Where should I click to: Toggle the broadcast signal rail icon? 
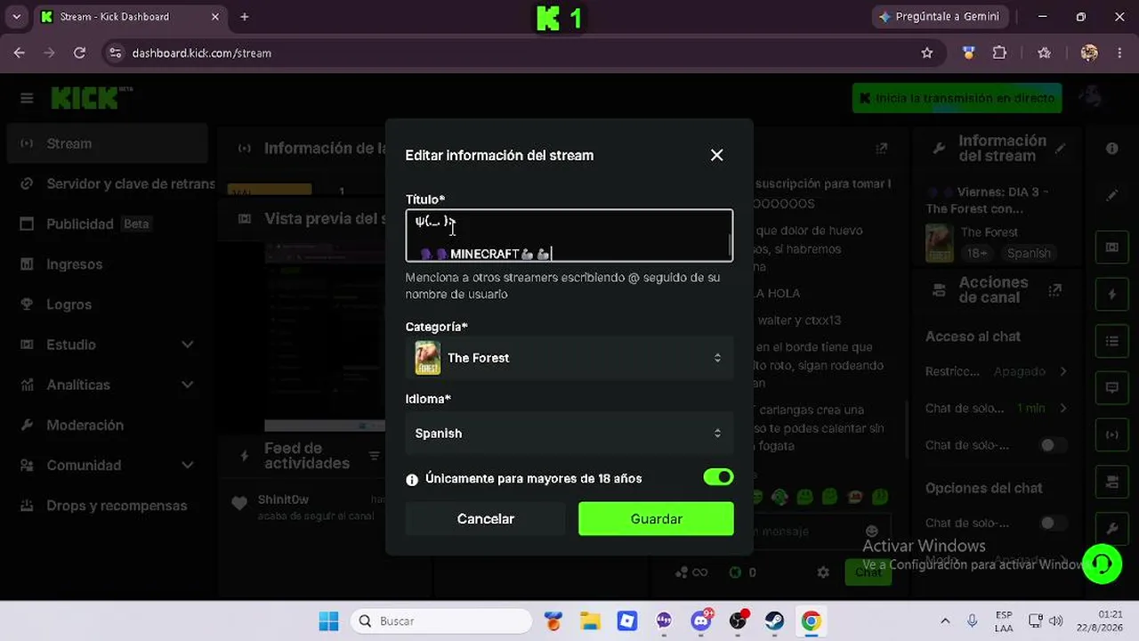[1112, 434]
